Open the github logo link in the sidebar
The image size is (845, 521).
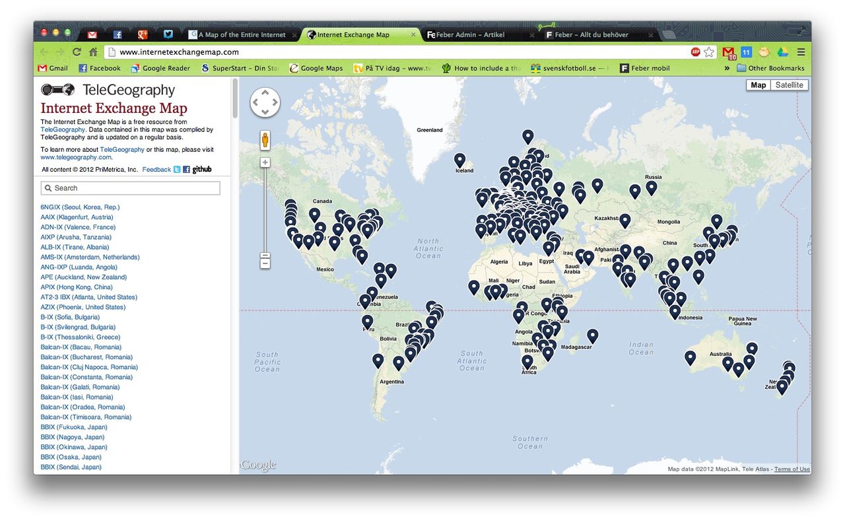click(x=202, y=170)
